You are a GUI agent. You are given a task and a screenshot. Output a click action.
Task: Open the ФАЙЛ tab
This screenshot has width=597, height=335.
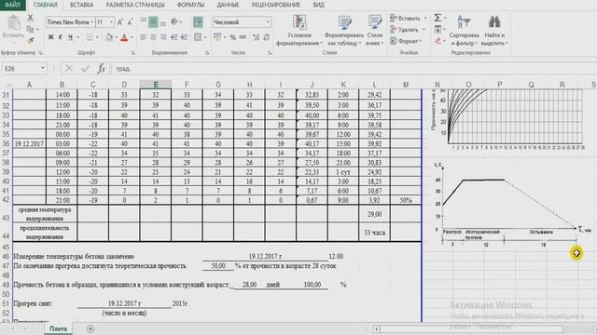coord(12,5)
